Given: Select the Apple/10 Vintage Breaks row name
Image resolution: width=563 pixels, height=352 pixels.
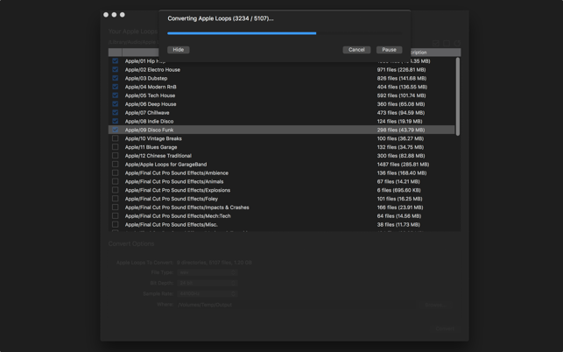Looking at the screenshot, I should click(153, 138).
